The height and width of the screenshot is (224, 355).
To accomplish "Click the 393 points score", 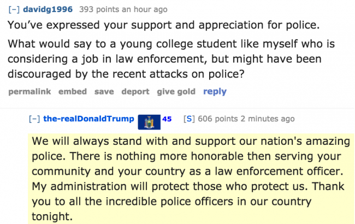I will click(103, 9).
